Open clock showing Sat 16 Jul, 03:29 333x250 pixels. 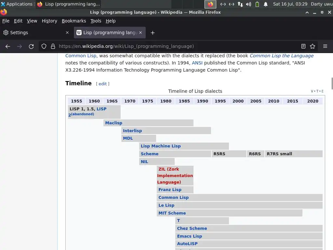pyautogui.click(x=290, y=4)
